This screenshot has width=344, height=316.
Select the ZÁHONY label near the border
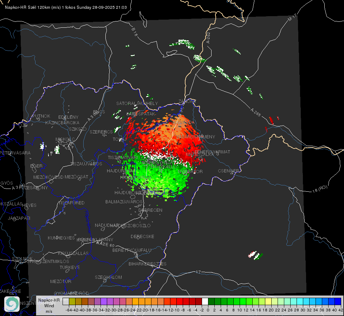pyautogui.click(x=187, y=101)
